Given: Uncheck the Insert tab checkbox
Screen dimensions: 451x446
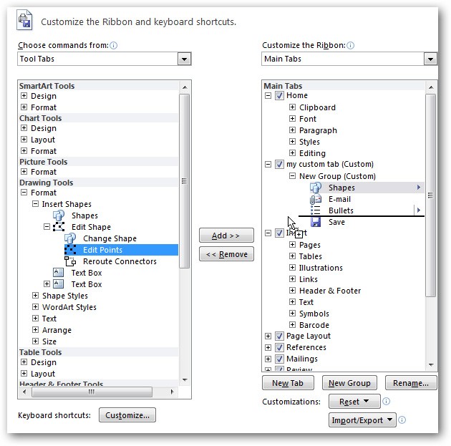Looking at the screenshot, I should point(279,233).
